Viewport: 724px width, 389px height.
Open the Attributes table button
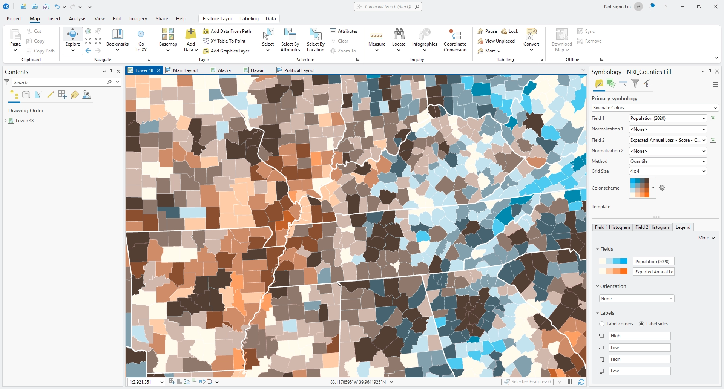pyautogui.click(x=344, y=31)
